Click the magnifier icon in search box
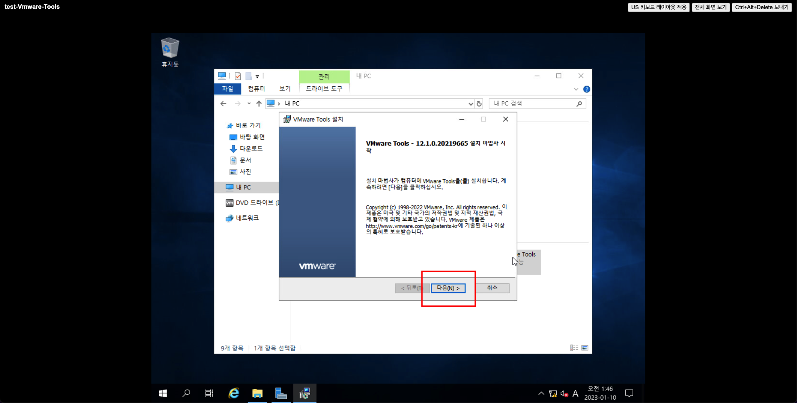This screenshot has height=403, width=797. click(579, 104)
